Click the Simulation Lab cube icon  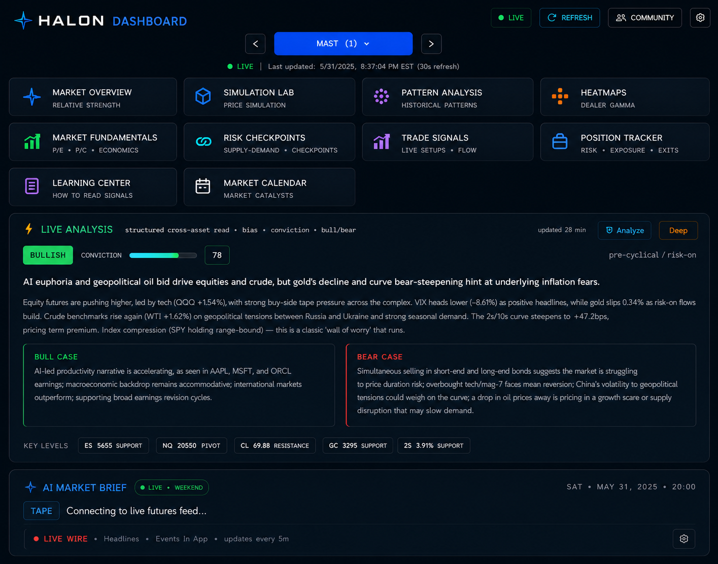(203, 96)
